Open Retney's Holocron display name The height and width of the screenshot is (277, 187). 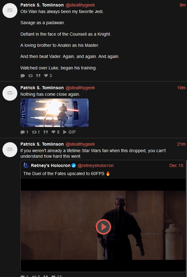[x=51, y=165]
